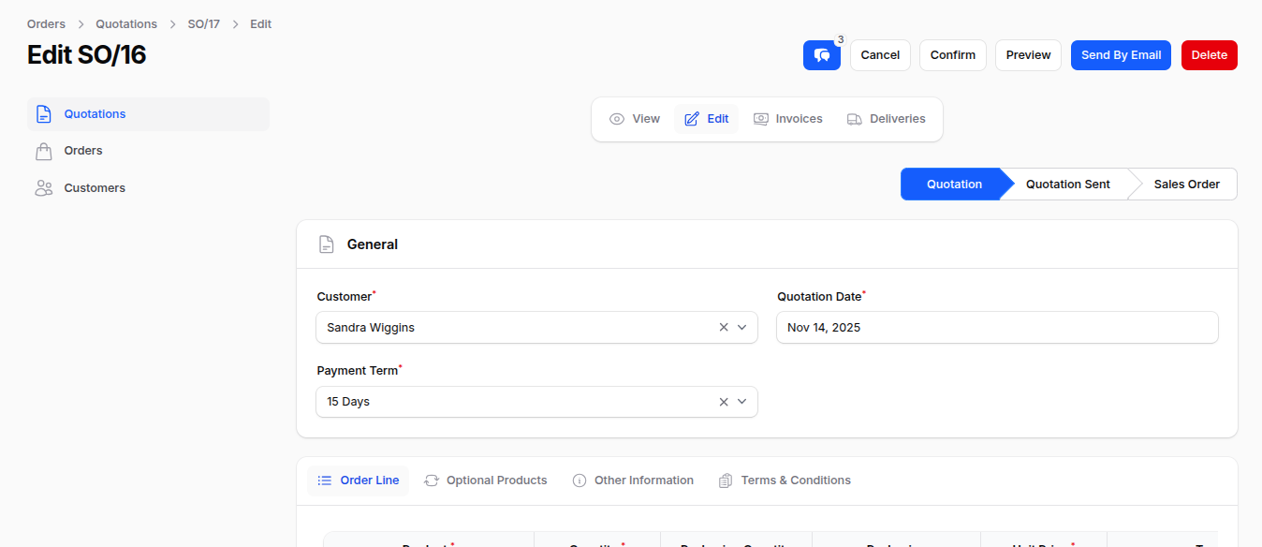
Task: Click the General section document icon
Action: coord(326,244)
